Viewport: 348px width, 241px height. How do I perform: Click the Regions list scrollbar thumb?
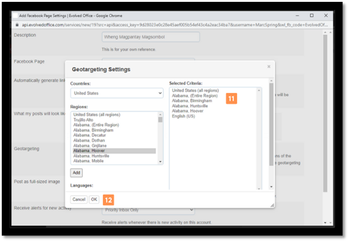tap(160, 120)
